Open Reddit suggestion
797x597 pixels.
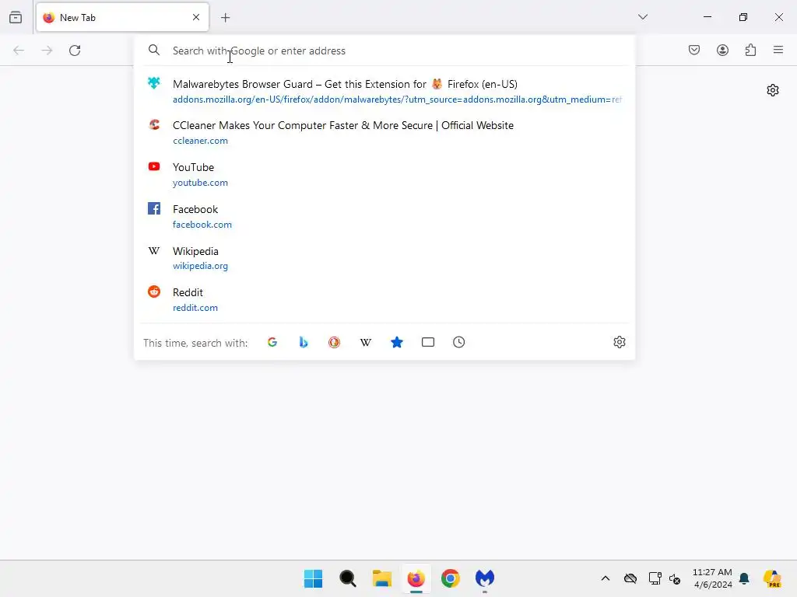click(384, 299)
